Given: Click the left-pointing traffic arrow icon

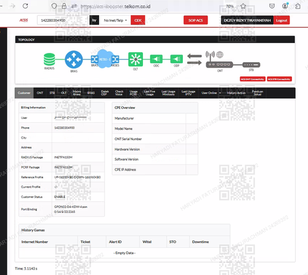Looking at the screenshot, I should tap(195, 56).
